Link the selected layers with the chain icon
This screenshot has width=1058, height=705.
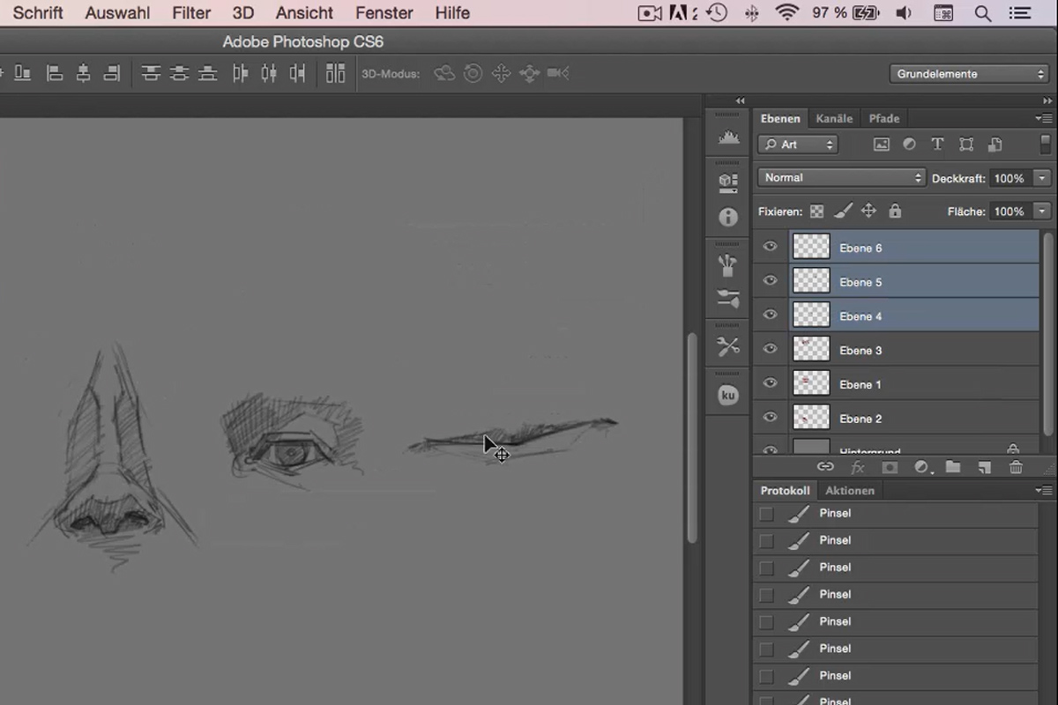pyautogui.click(x=826, y=466)
